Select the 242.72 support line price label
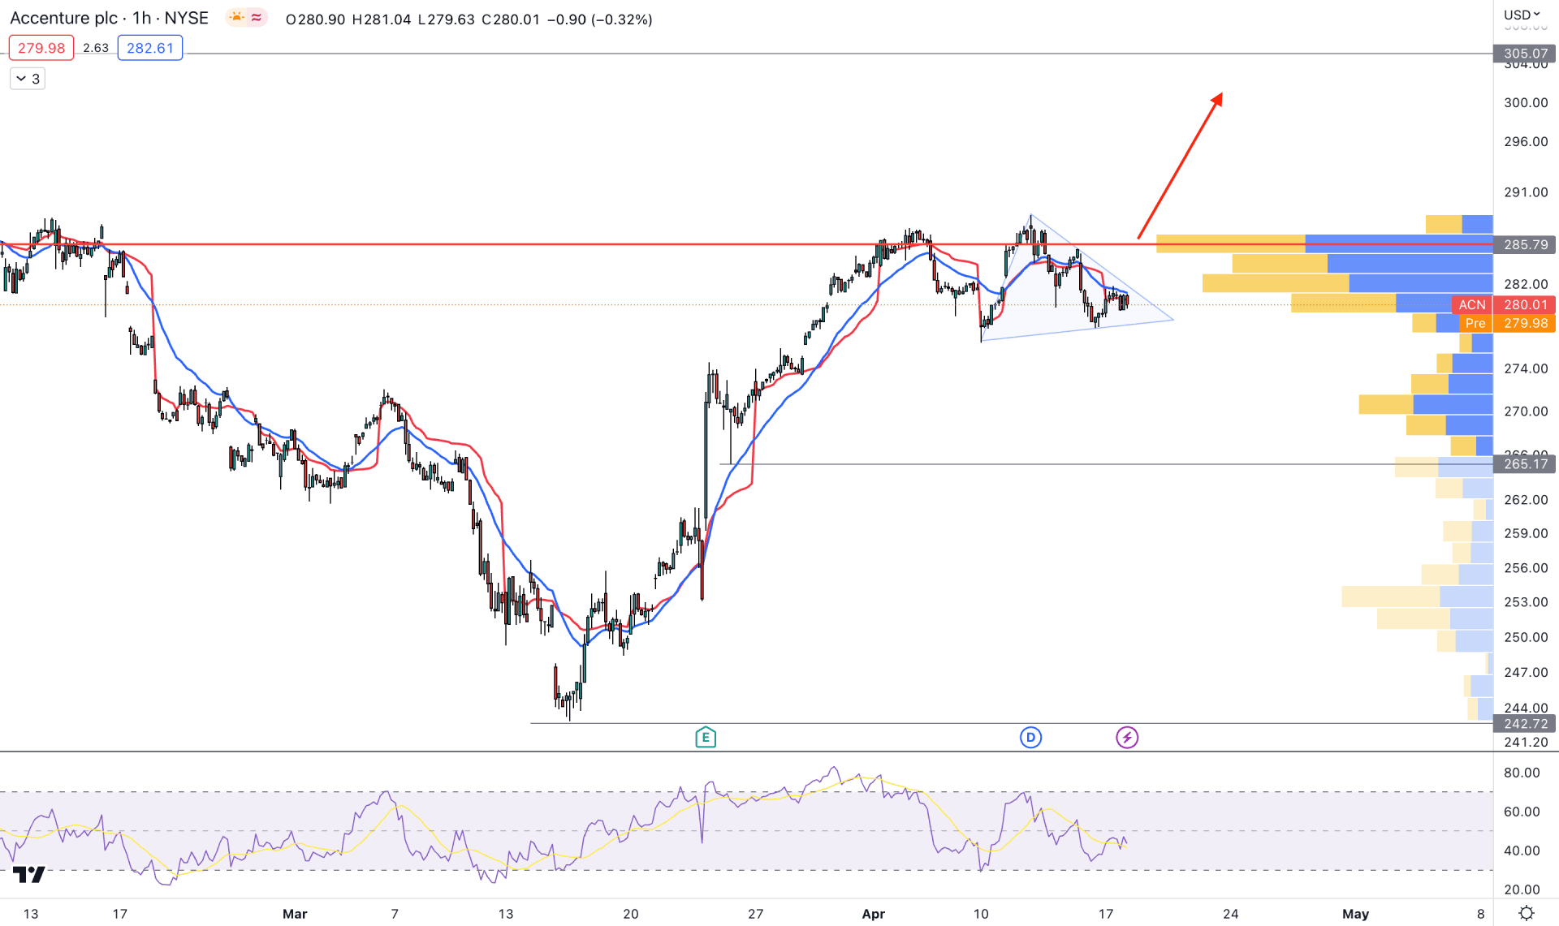 point(1525,723)
